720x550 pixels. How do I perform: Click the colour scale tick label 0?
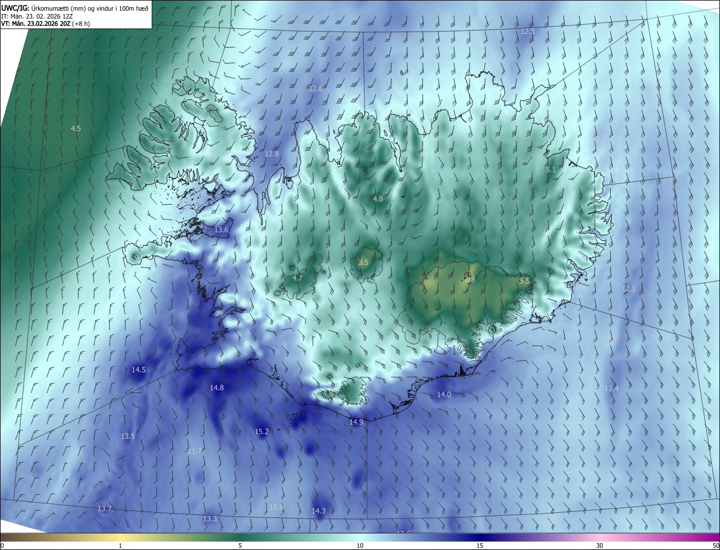pos(2,546)
